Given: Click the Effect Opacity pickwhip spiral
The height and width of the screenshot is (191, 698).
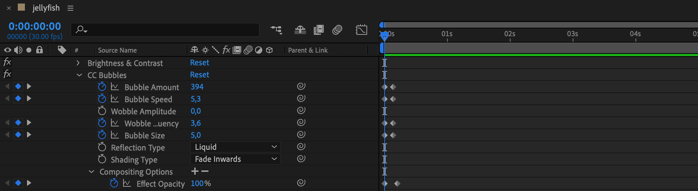Looking at the screenshot, I should pos(301,183).
